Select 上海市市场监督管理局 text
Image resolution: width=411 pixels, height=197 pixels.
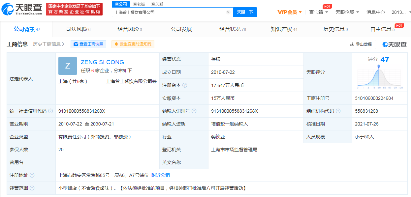[x=234, y=150]
